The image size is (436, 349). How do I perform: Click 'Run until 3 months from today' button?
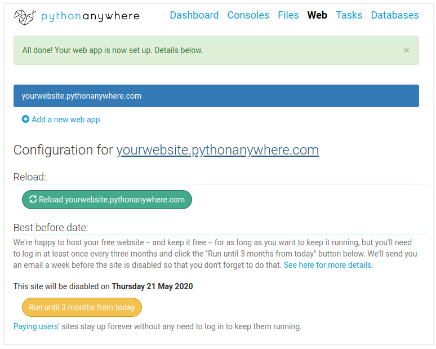point(82,307)
